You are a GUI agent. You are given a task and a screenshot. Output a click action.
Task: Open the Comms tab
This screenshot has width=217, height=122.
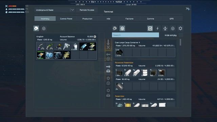pos(151,19)
